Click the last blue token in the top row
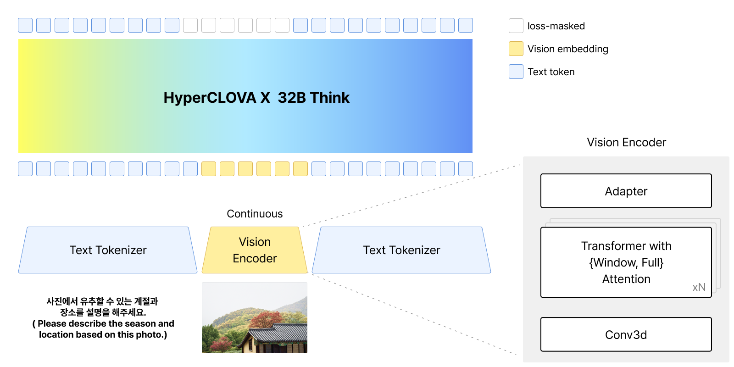The image size is (734, 367). (466, 25)
